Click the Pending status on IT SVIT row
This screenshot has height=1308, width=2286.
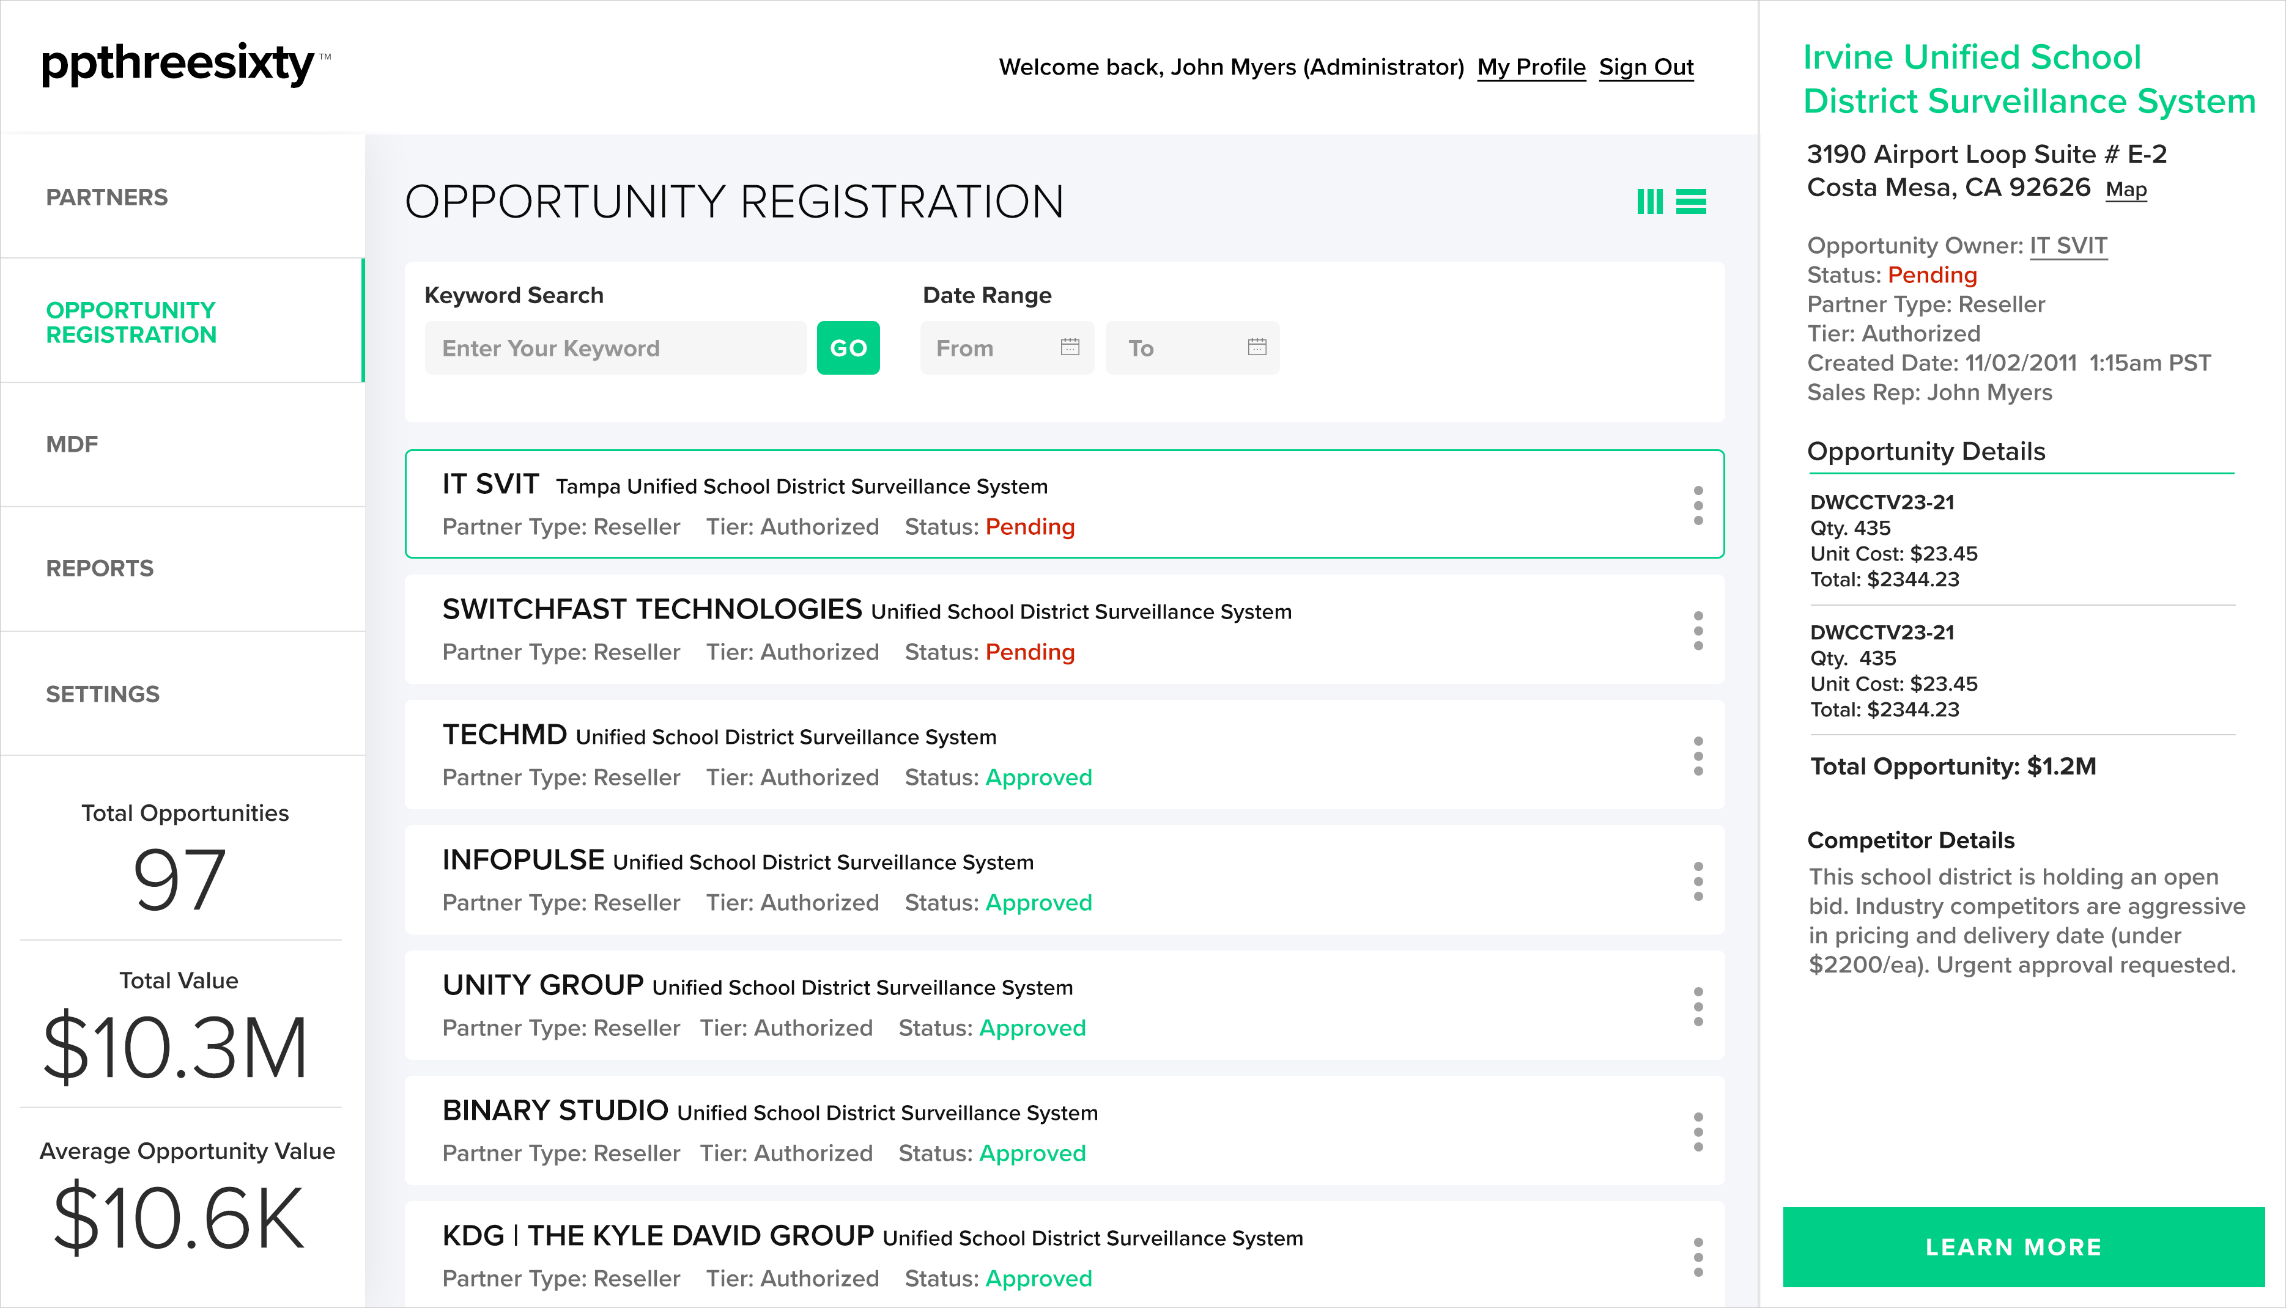pos(1030,527)
